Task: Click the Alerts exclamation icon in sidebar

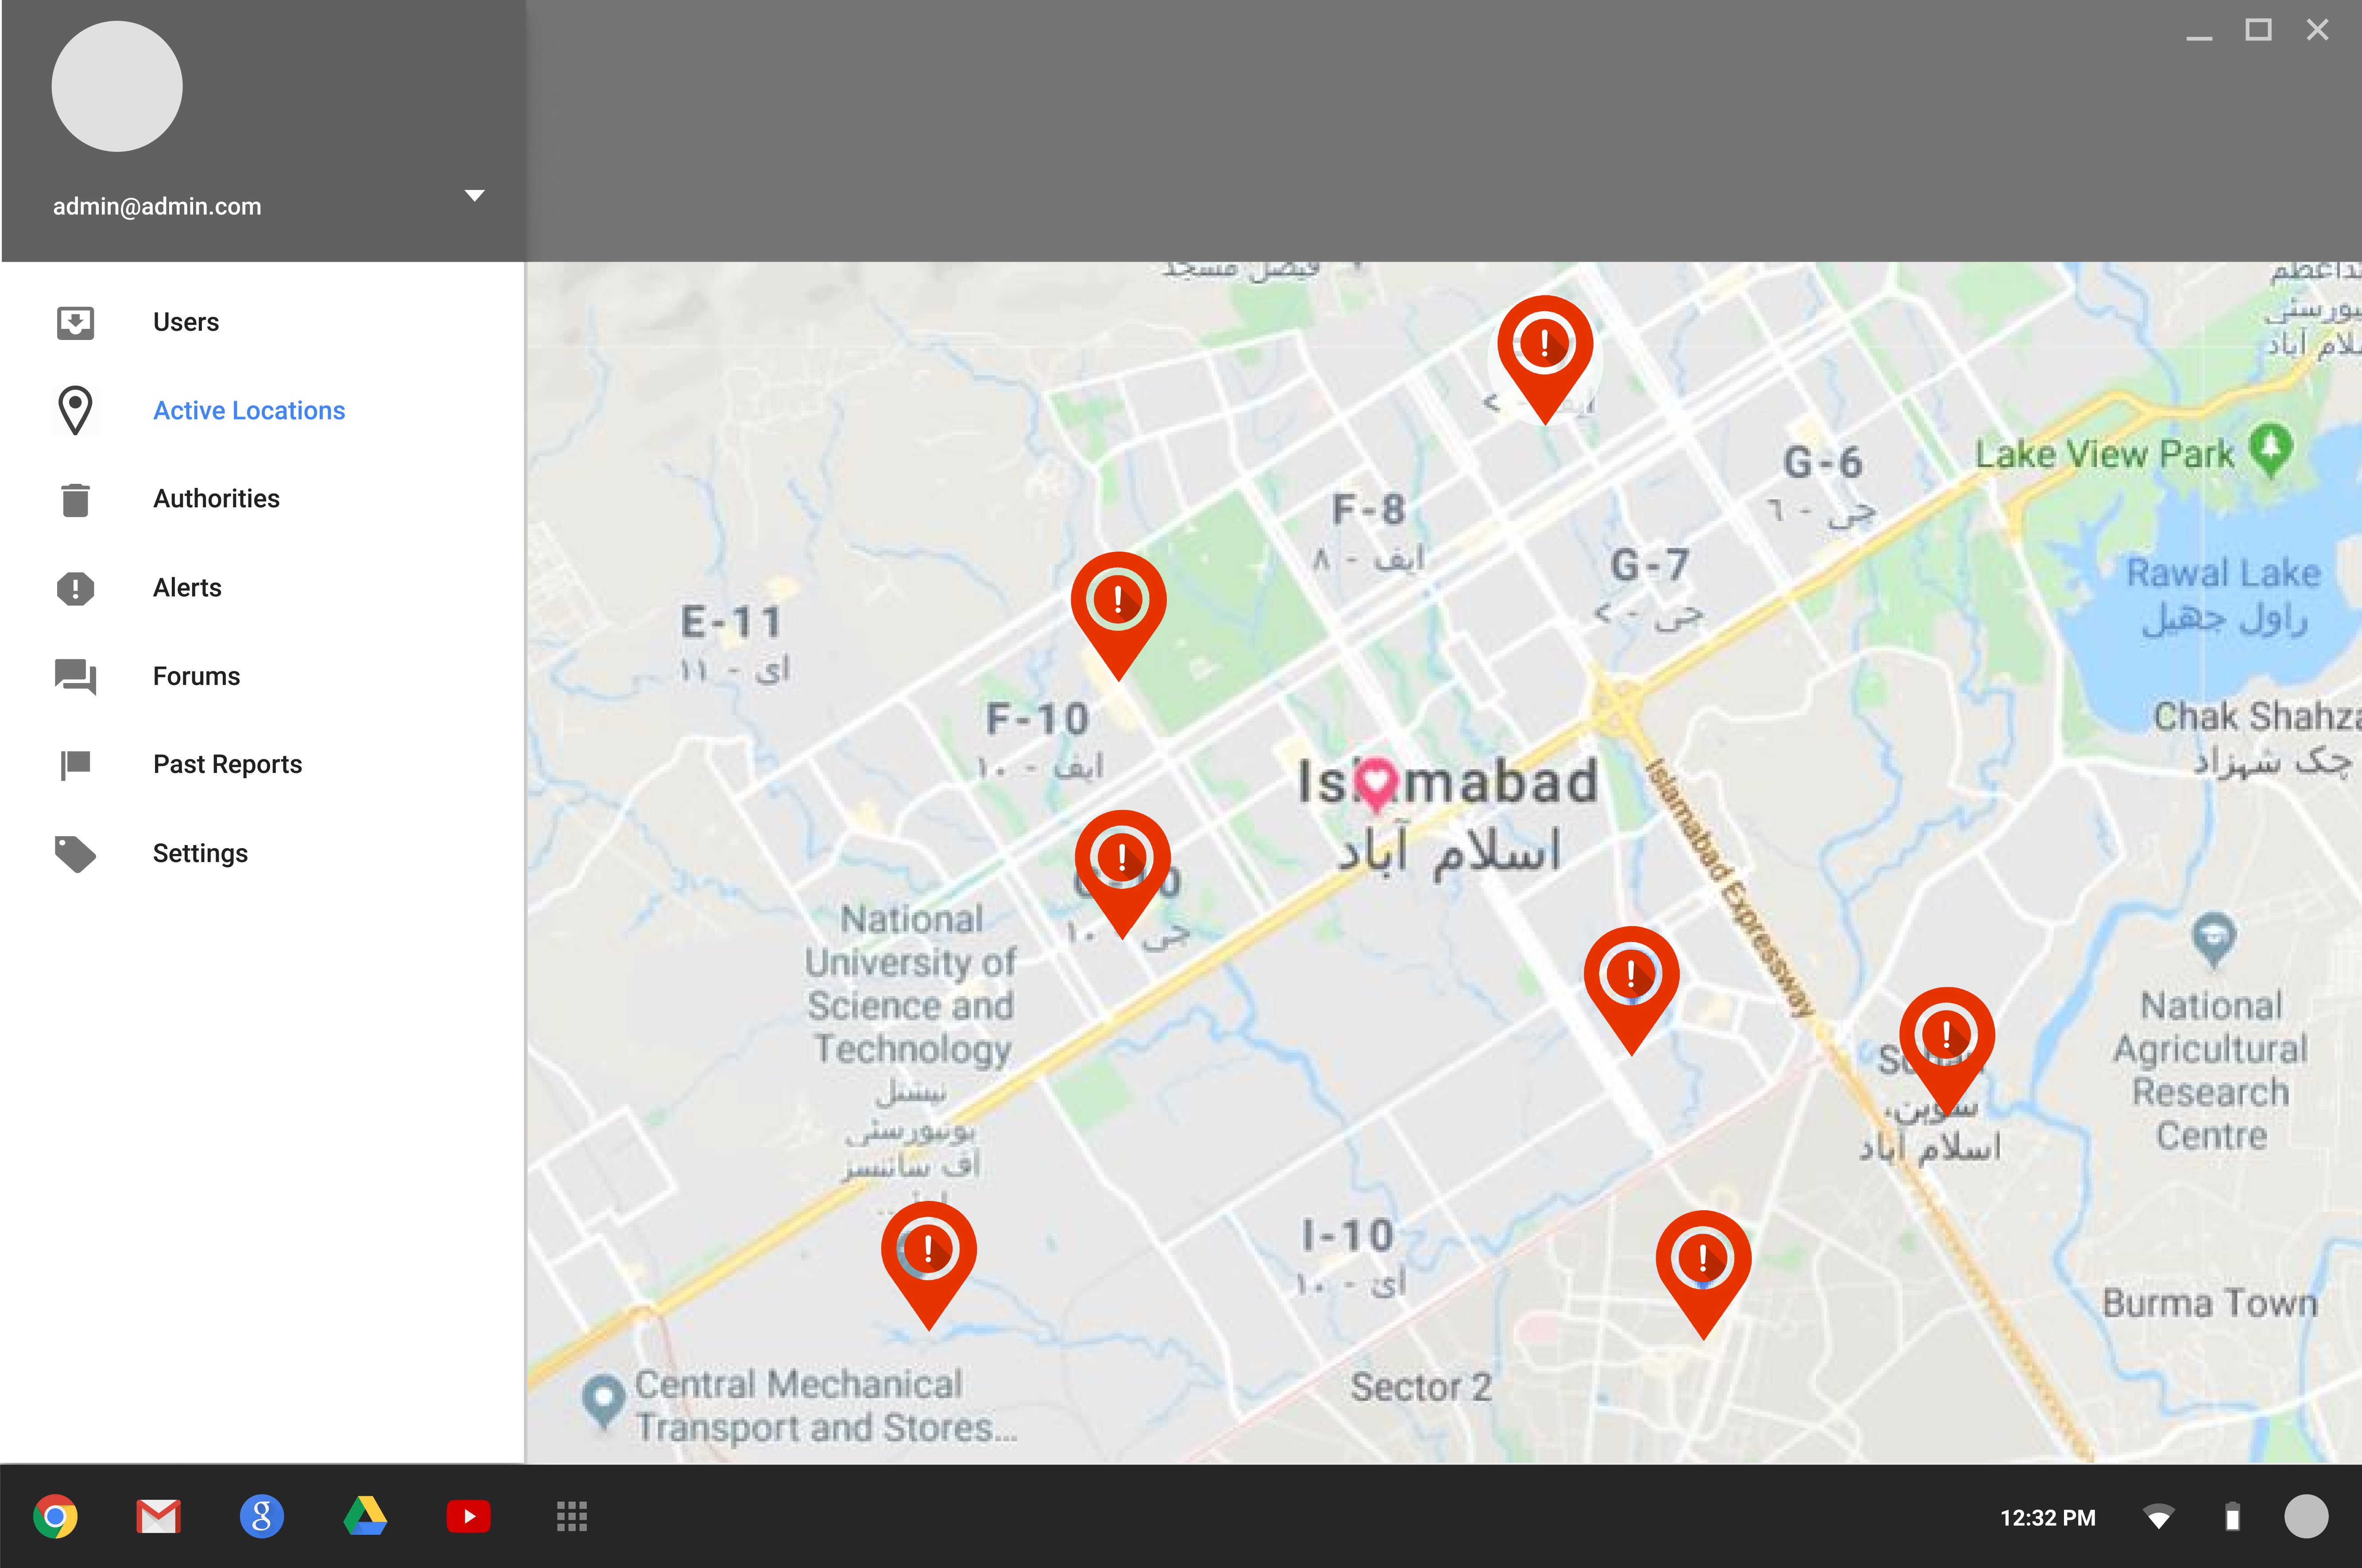Action: pos(75,588)
